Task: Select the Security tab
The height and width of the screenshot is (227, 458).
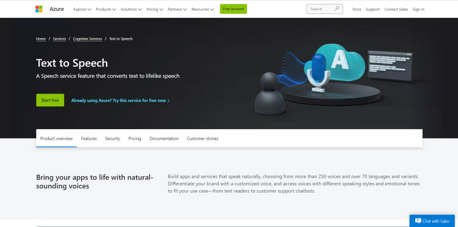Action: coord(112,138)
